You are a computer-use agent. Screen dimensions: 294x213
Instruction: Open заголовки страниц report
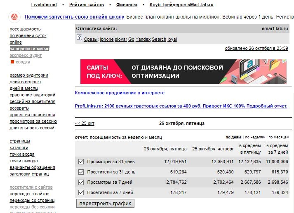[29, 174]
